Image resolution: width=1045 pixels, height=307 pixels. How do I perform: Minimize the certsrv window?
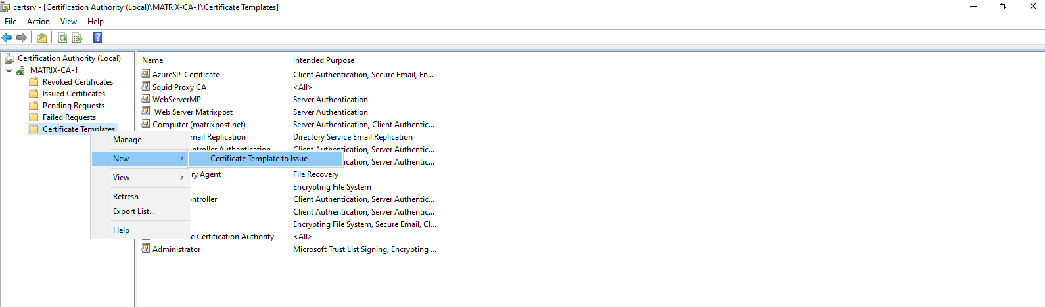point(973,7)
